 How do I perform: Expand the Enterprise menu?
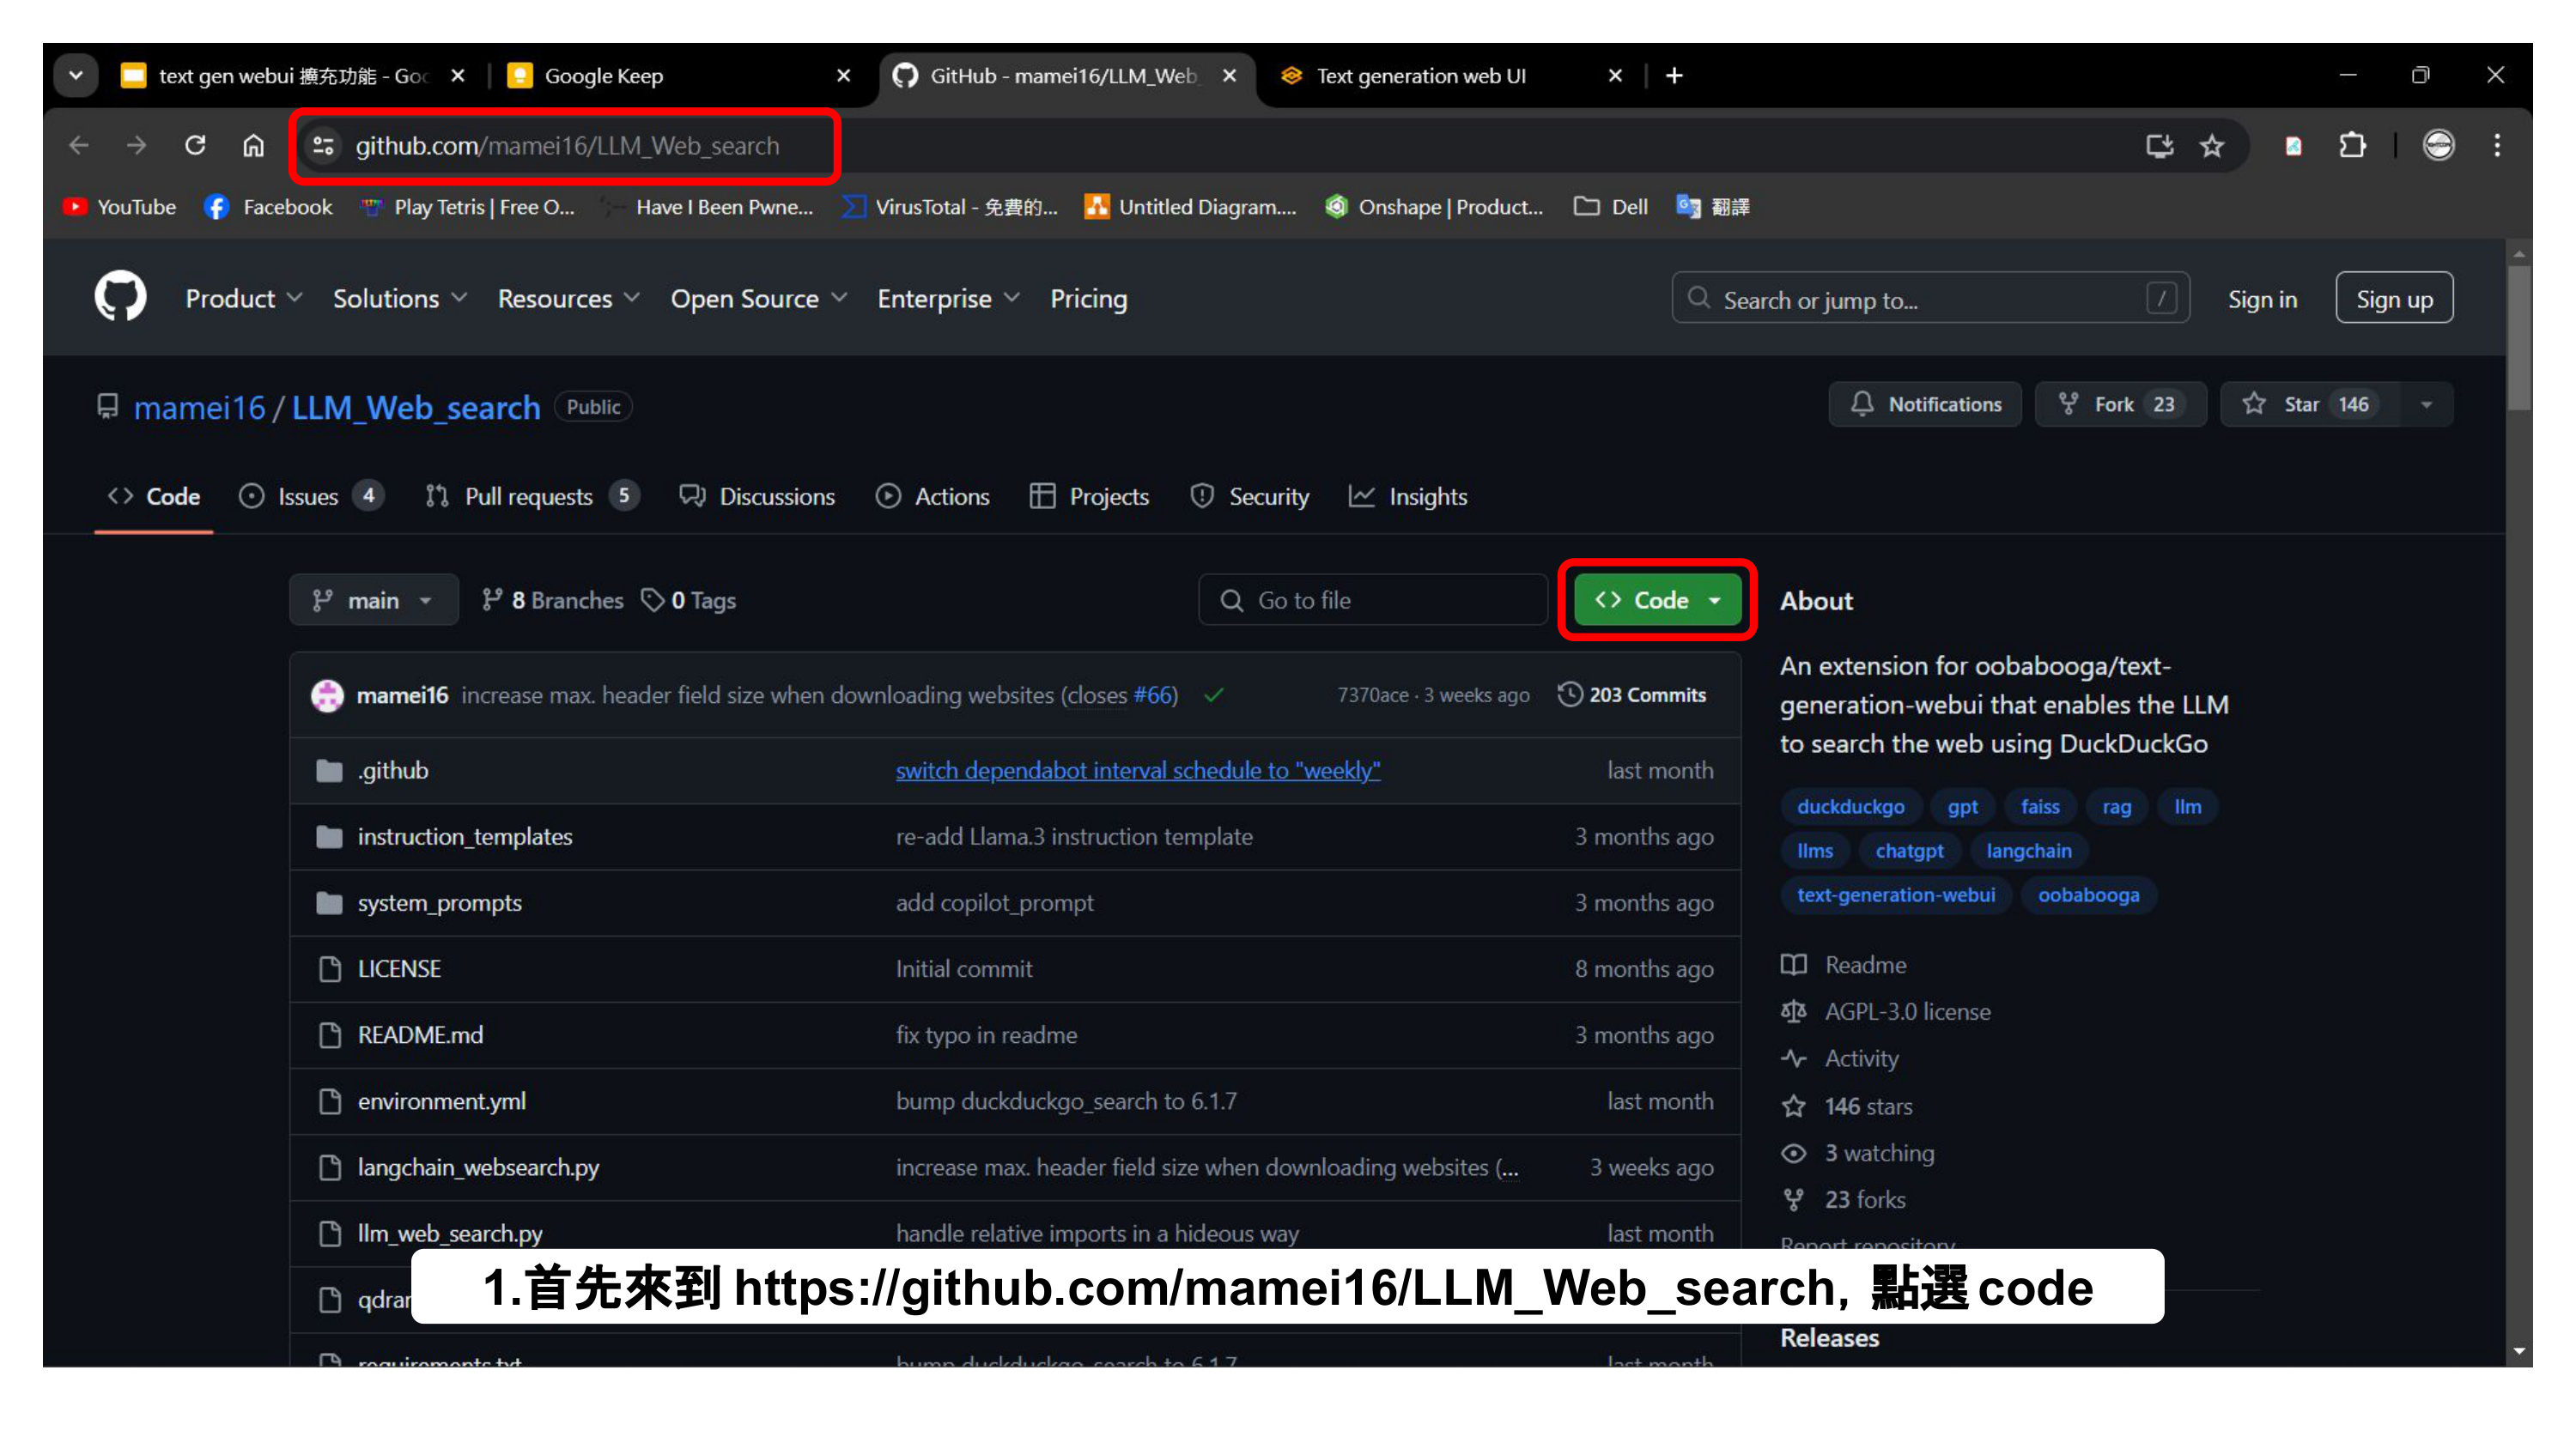tap(948, 298)
